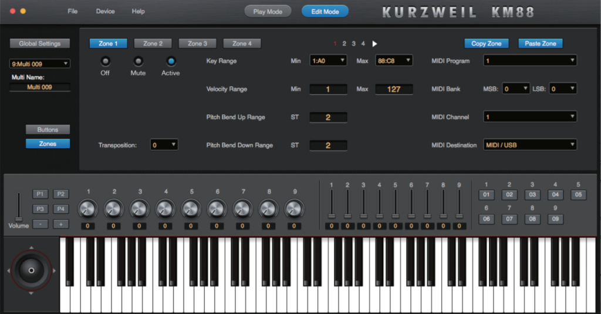The image size is (601, 314).
Task: Click the Volume slider handle
Action: pyautogui.click(x=18, y=220)
